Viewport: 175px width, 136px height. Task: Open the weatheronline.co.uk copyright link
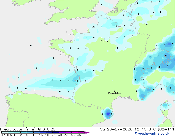pos(152,134)
